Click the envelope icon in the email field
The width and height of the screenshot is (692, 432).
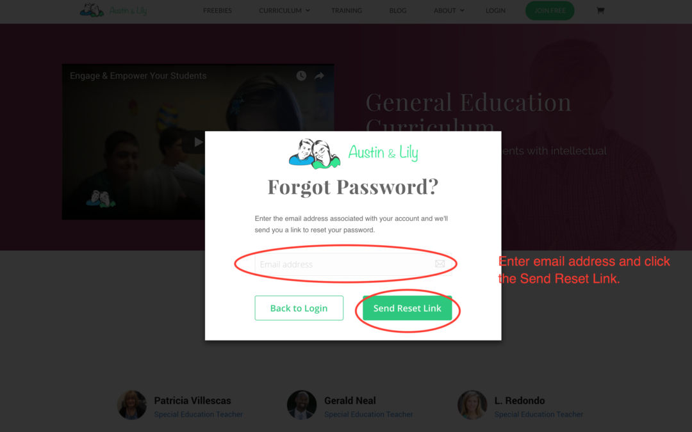point(440,264)
